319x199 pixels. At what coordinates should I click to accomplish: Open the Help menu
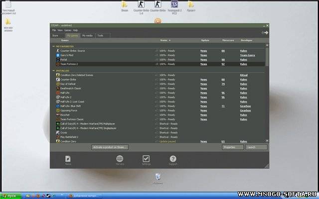pyautogui.click(x=75, y=30)
